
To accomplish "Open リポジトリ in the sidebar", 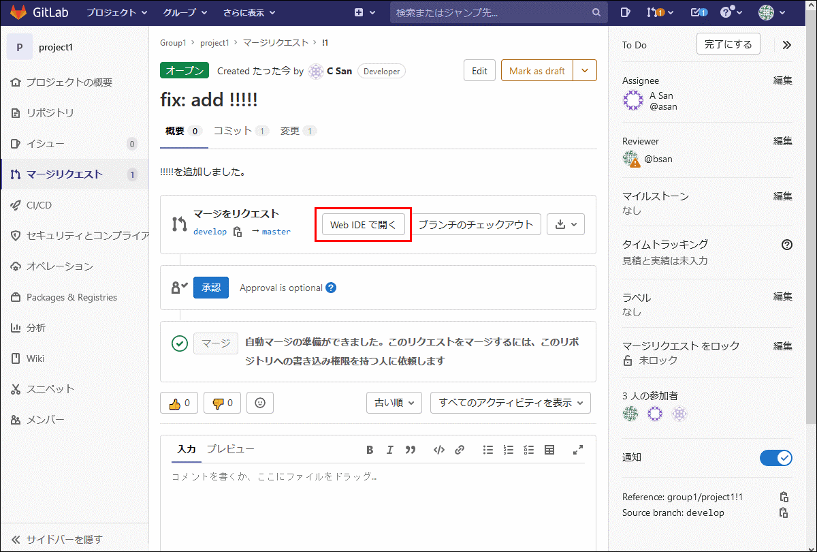I will point(74,113).
